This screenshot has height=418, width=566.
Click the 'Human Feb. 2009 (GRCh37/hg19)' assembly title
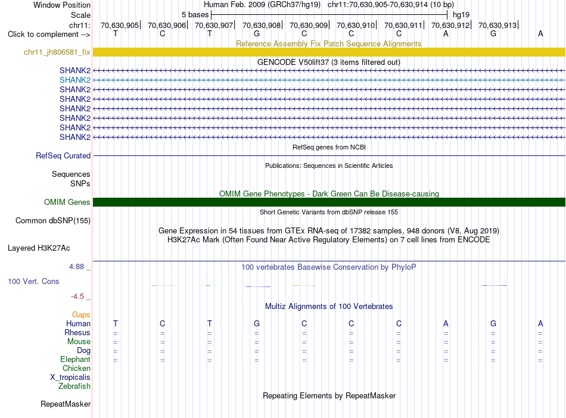[x=262, y=5]
